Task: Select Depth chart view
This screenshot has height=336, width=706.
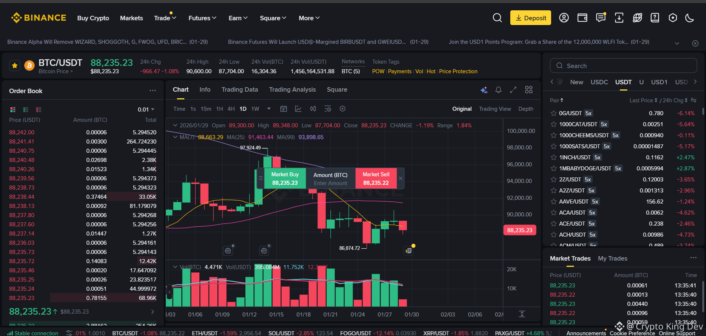Action: tap(526, 109)
